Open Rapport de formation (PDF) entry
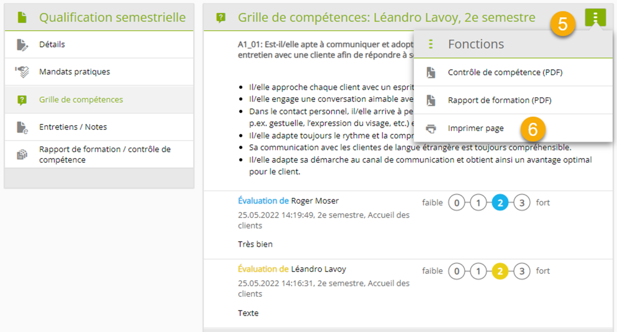This screenshot has width=617, height=332. click(499, 101)
